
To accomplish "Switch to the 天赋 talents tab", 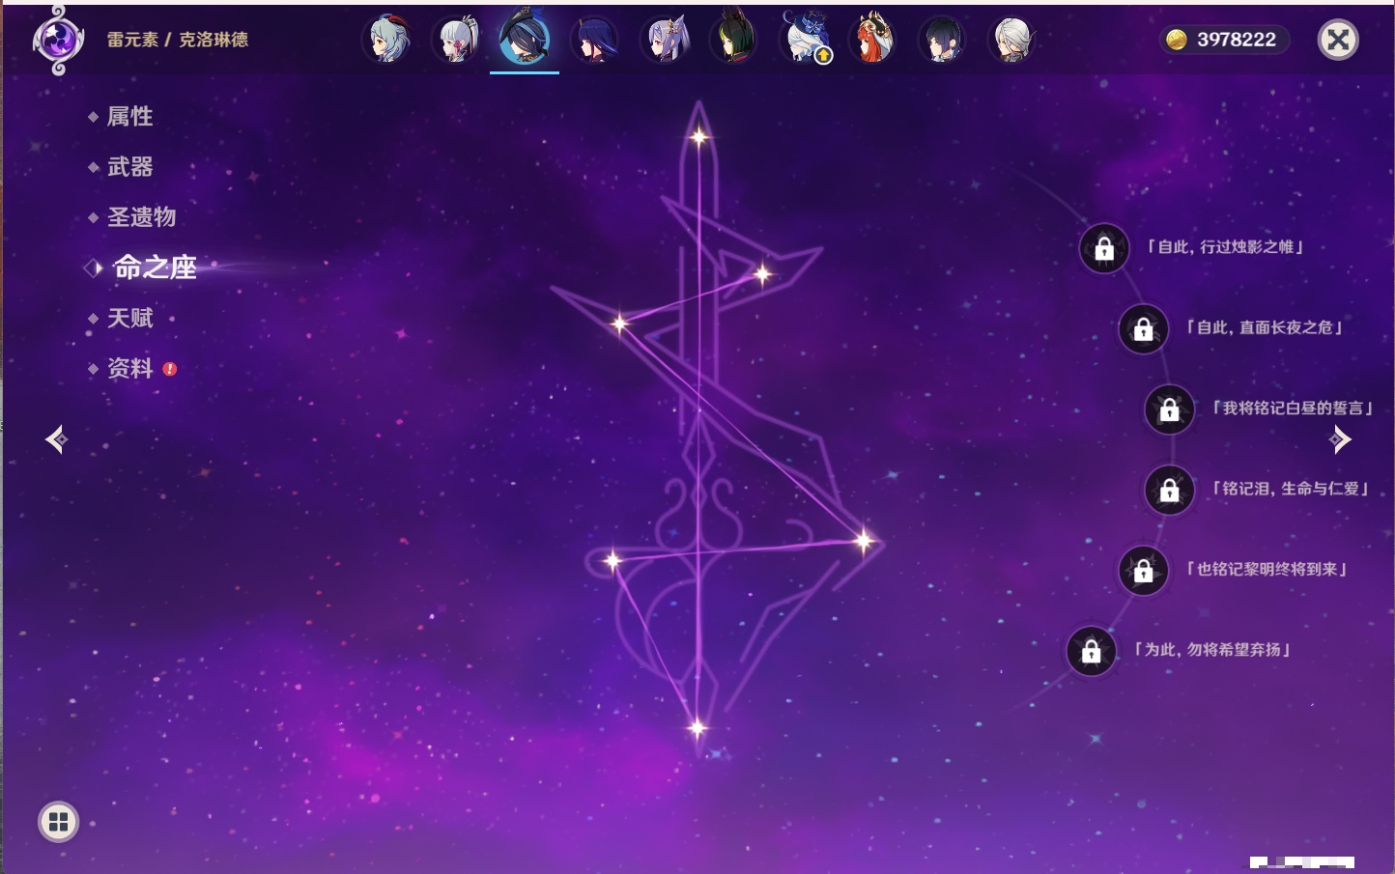I will [x=129, y=319].
